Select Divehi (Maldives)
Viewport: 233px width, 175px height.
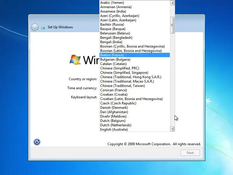coord(135,116)
